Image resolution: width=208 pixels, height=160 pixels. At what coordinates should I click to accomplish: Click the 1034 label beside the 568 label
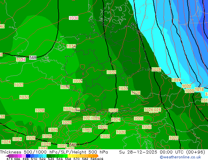click(21, 60)
